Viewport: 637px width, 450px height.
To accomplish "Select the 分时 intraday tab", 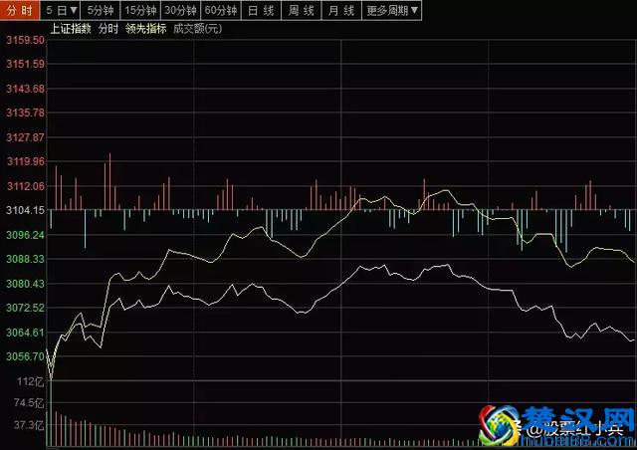I will (20, 10).
